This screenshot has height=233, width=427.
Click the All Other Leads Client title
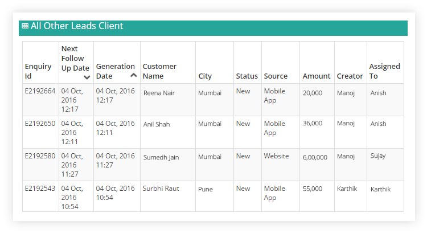click(x=77, y=26)
